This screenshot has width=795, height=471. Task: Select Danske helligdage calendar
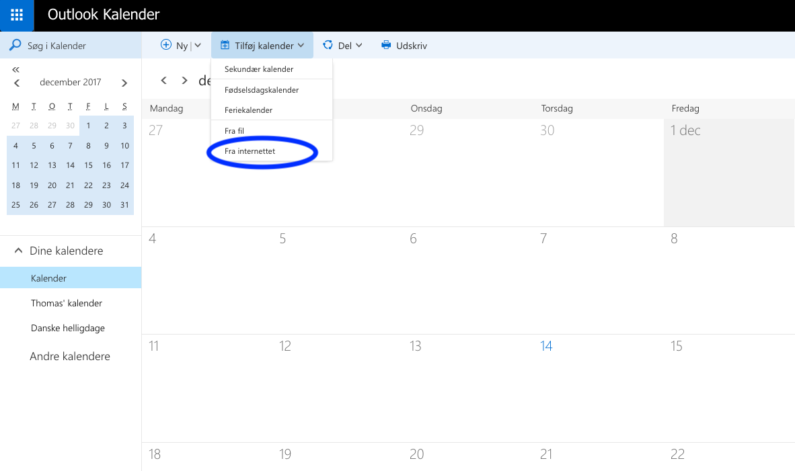tap(67, 329)
